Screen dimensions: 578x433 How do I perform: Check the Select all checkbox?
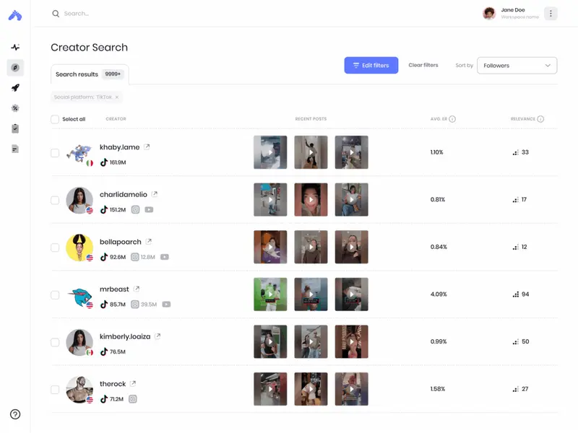point(55,119)
